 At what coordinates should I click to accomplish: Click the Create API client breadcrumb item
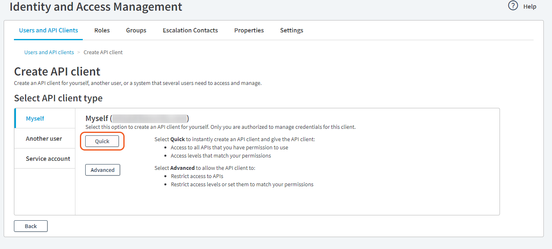coord(103,53)
